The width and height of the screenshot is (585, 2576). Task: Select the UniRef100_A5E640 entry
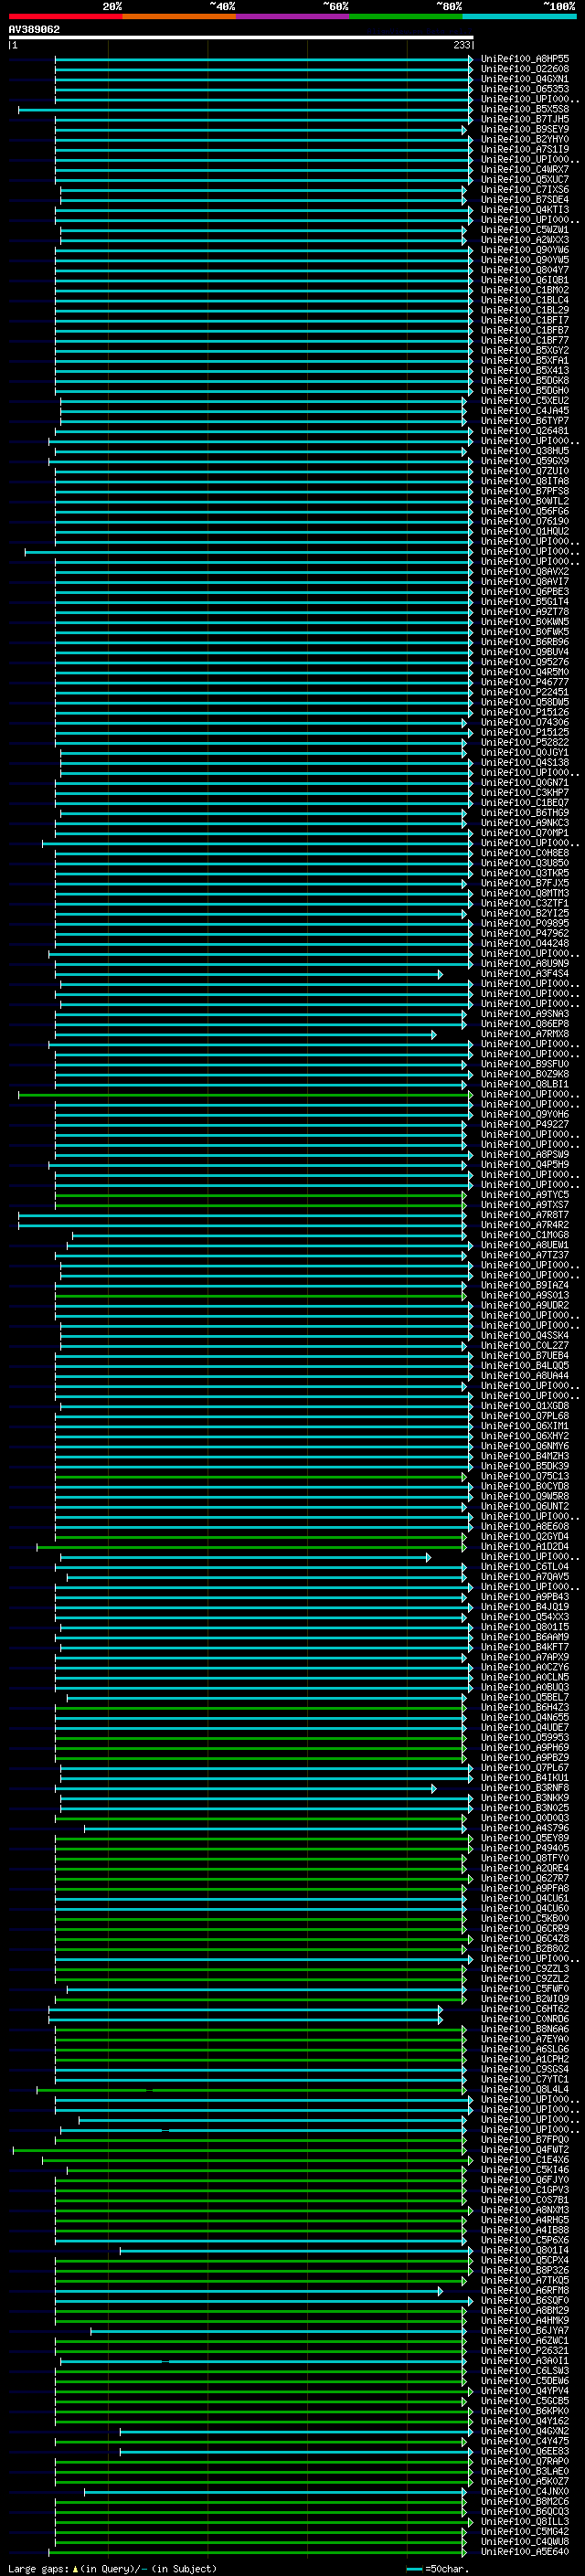524,2552
